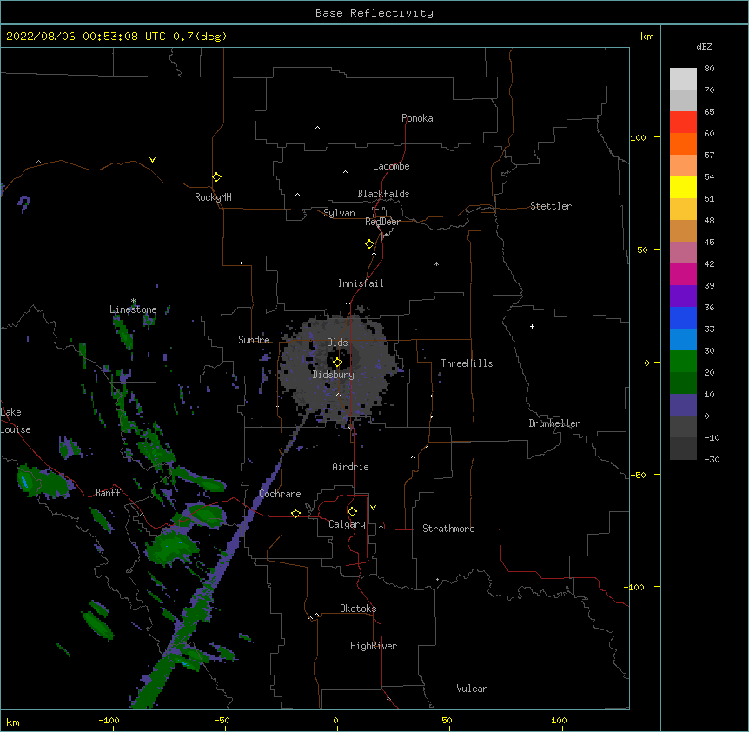Screen dimensions: 749x732
Task: Click the Innisfail label
Action: click(x=361, y=283)
